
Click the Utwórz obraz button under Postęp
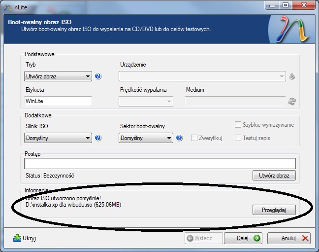(274, 176)
